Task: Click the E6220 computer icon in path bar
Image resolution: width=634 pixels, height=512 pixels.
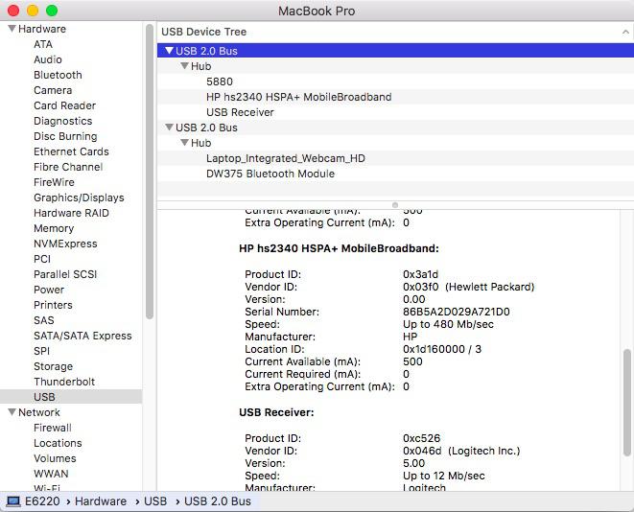Action: coord(13,501)
